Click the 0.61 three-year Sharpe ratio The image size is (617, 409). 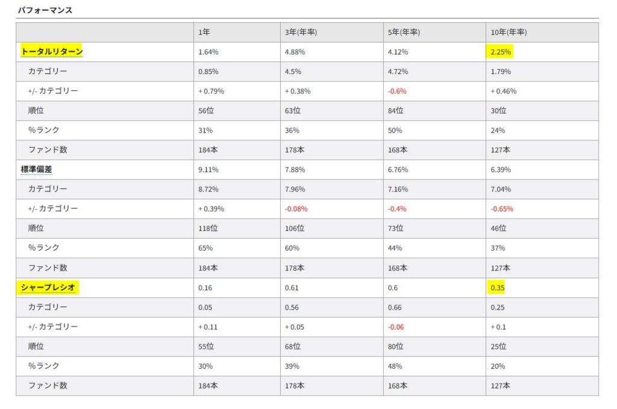(291, 287)
